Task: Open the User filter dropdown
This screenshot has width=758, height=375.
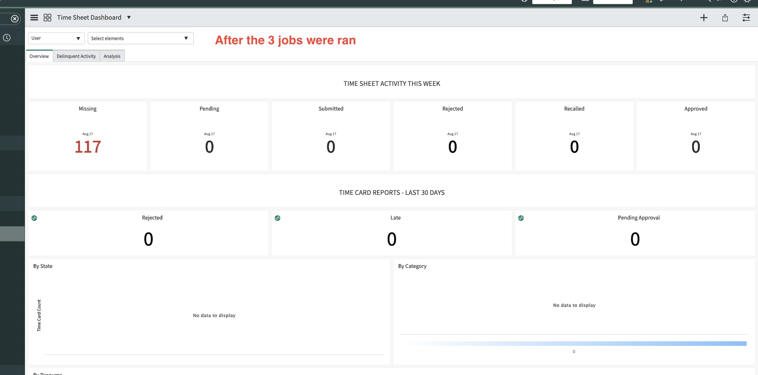Action: pyautogui.click(x=56, y=38)
